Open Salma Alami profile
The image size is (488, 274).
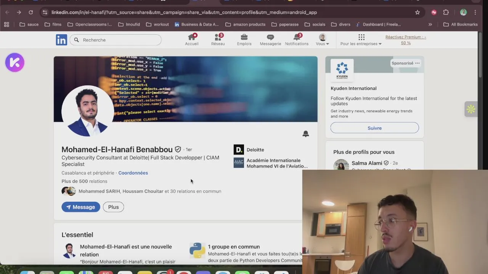point(367,163)
